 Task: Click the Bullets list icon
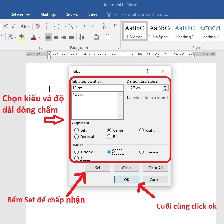click(x=48, y=26)
